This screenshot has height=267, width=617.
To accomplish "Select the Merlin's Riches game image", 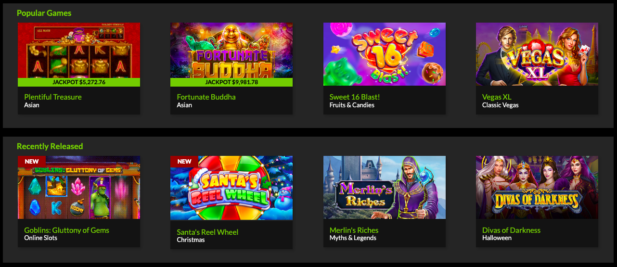I will coord(384,187).
